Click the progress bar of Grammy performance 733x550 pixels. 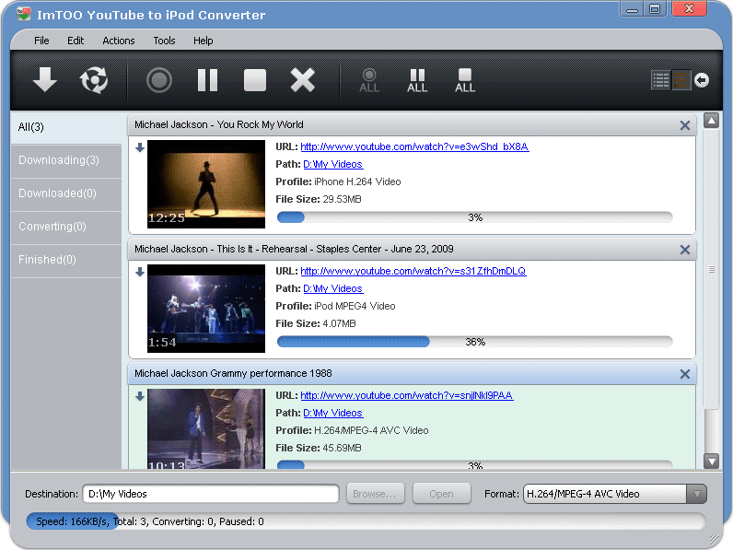pyautogui.click(x=474, y=465)
